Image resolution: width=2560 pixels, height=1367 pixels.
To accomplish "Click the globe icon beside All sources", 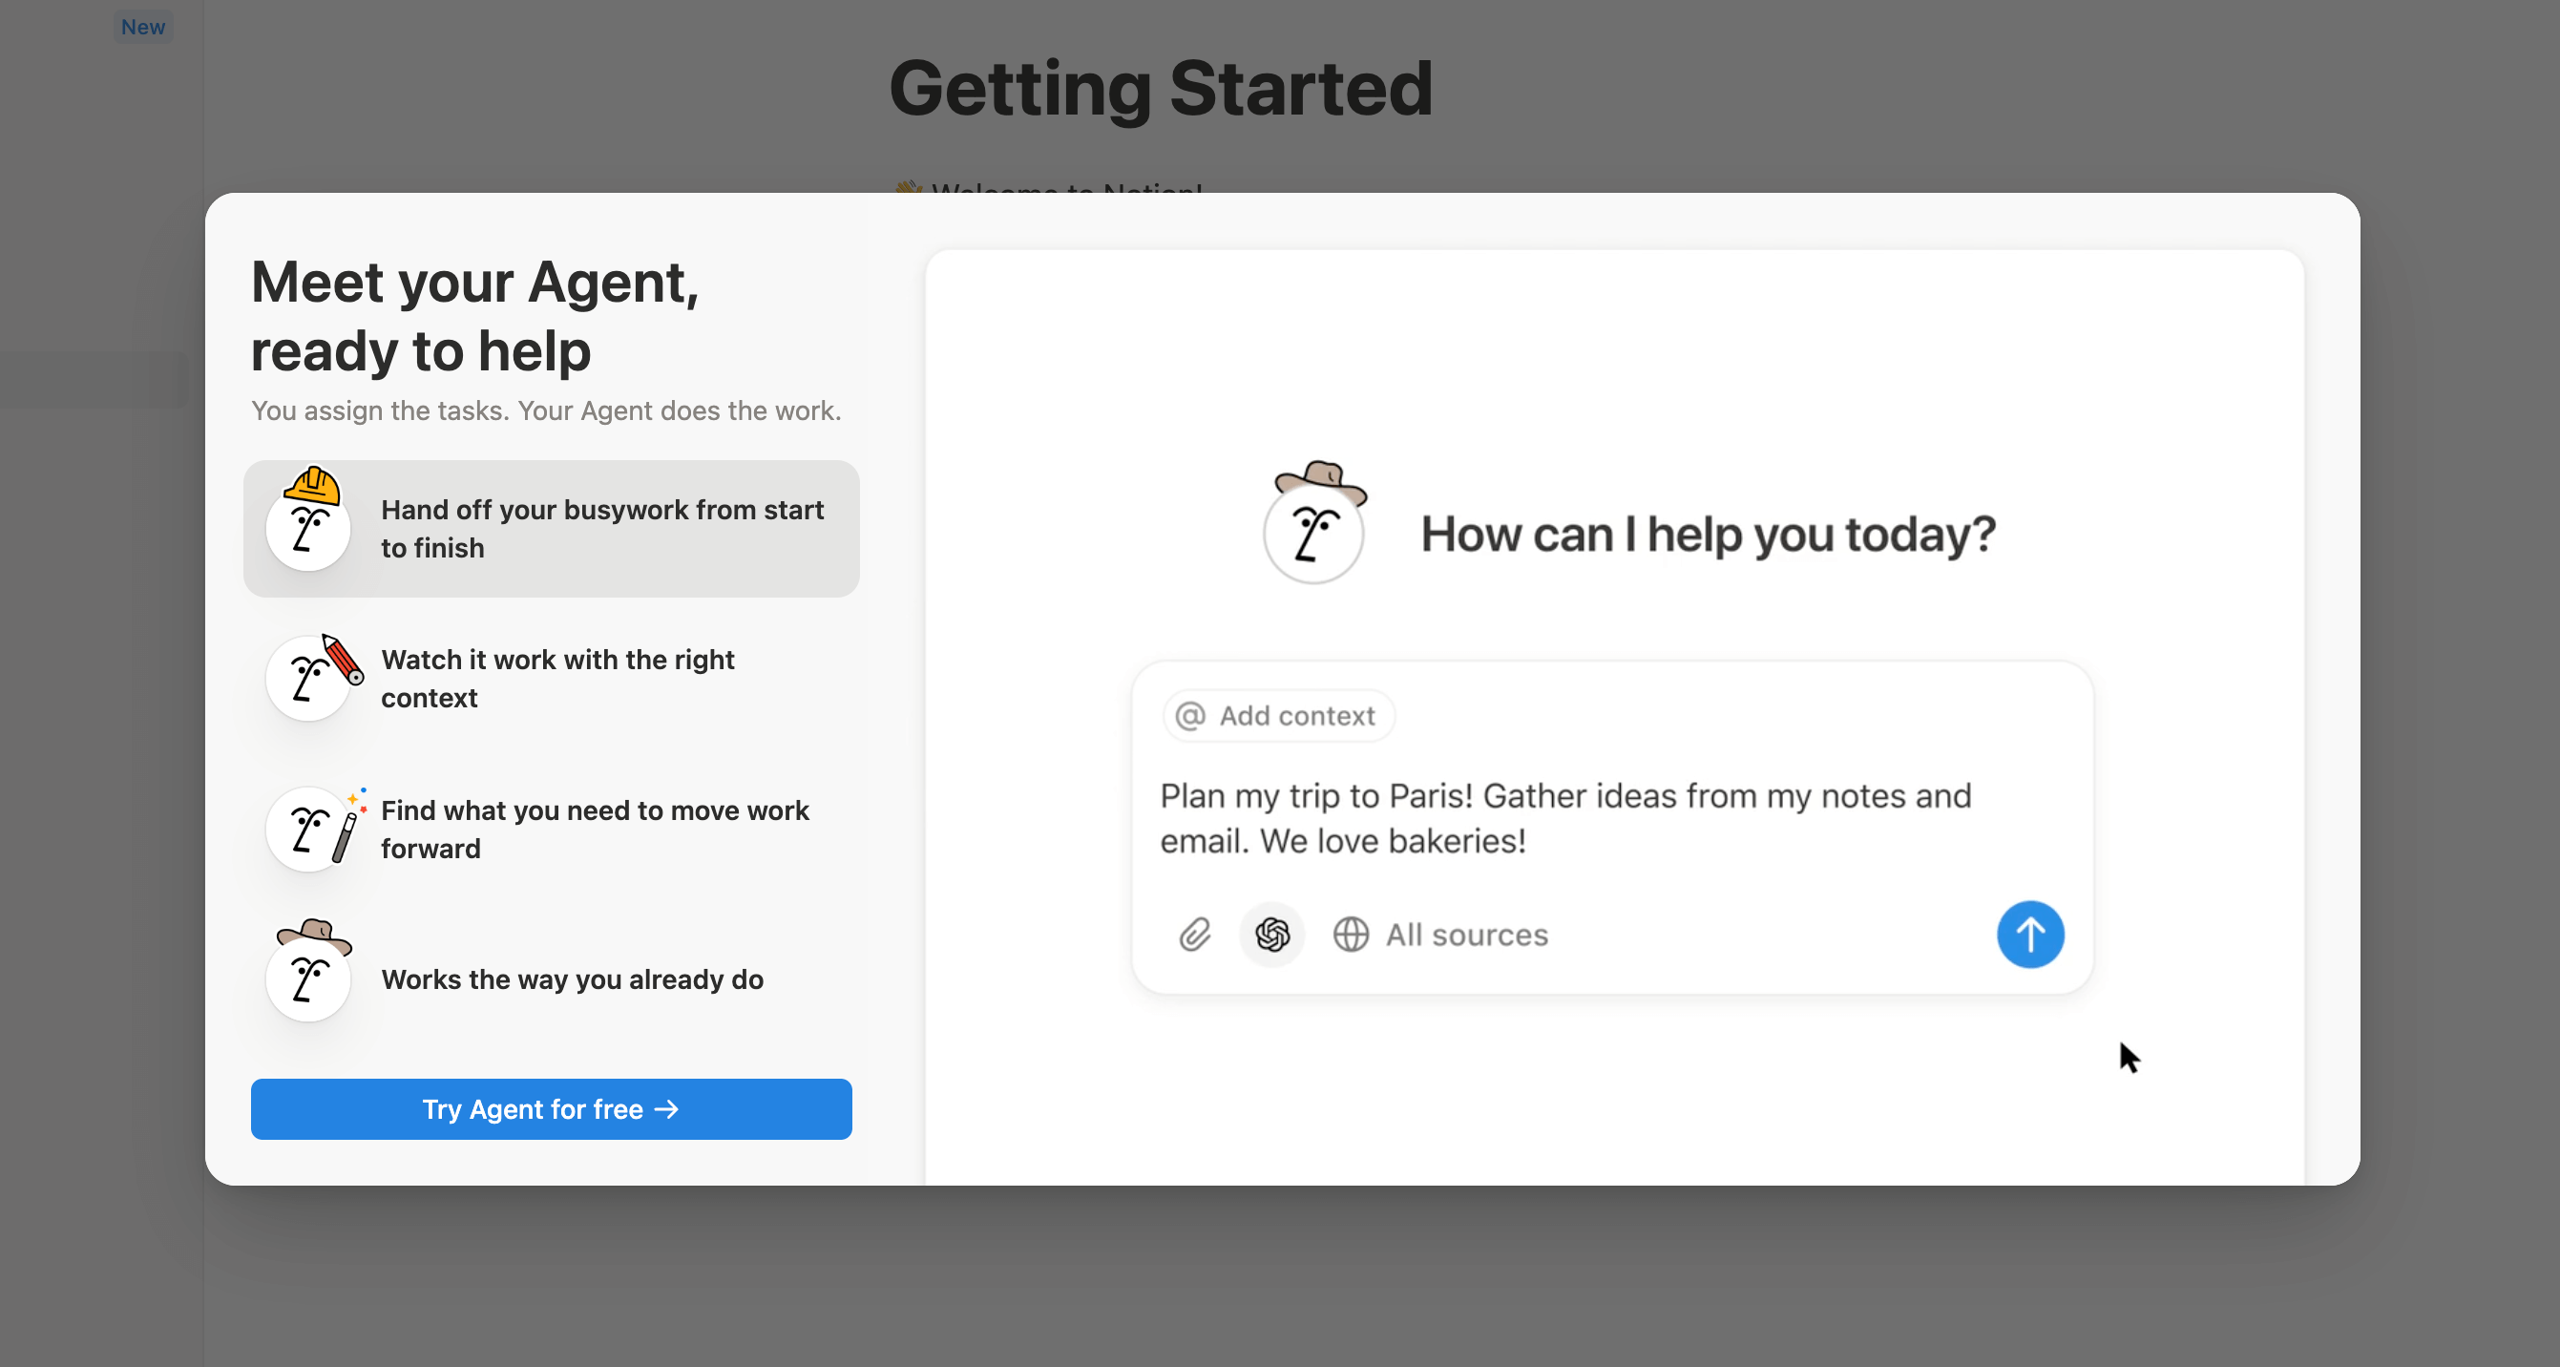I will pos(1351,935).
